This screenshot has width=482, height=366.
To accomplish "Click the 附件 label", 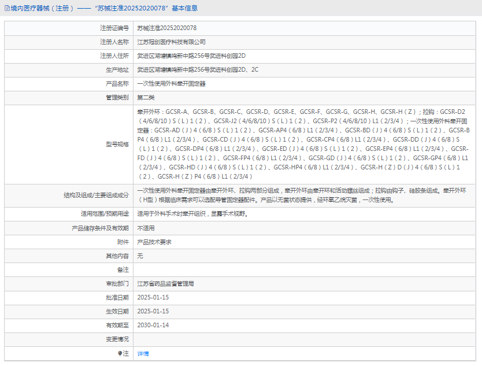I will [123, 242].
